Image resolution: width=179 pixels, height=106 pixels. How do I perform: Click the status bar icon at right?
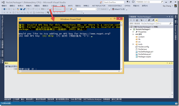176,103
